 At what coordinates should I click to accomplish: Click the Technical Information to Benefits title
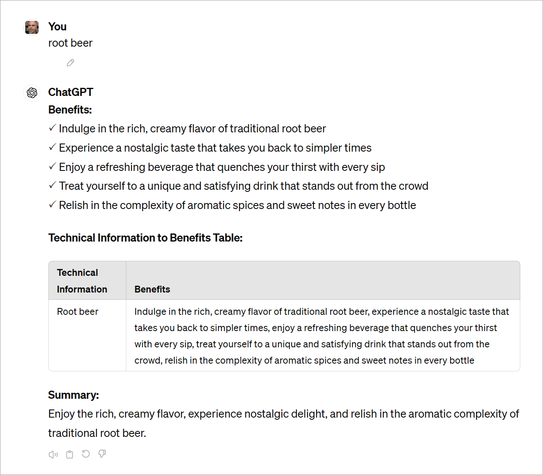pyautogui.click(x=145, y=238)
